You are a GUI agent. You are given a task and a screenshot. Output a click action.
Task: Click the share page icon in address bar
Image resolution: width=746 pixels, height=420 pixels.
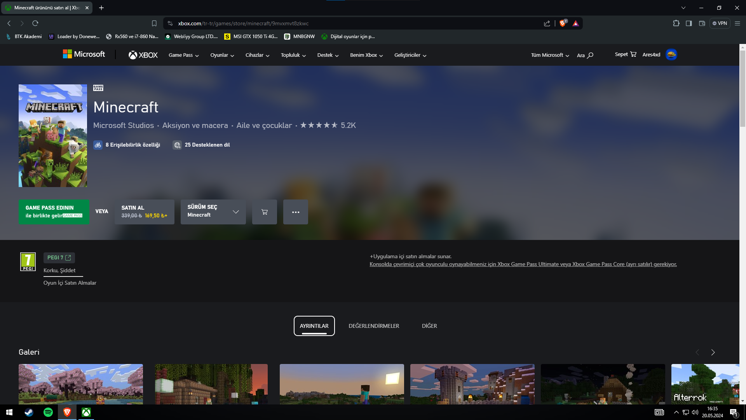[x=547, y=23]
